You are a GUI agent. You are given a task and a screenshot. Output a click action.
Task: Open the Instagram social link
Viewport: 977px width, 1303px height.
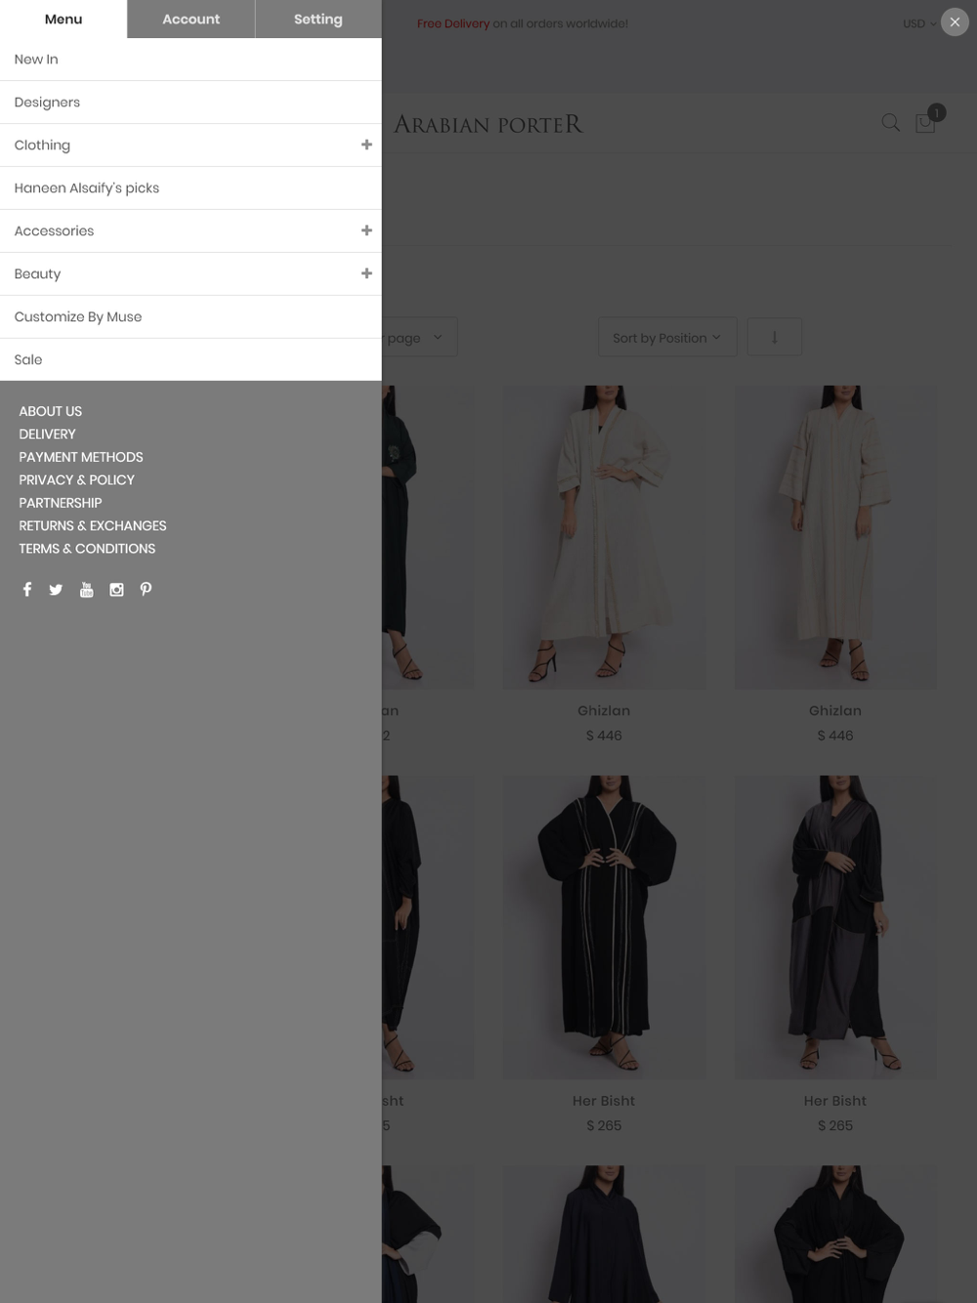[116, 589]
